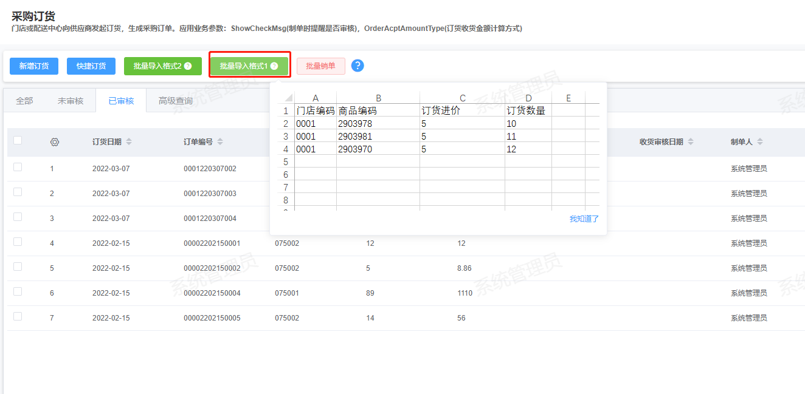Click the 快捷订货 button
Screen dimensions: 805x394
91,66
